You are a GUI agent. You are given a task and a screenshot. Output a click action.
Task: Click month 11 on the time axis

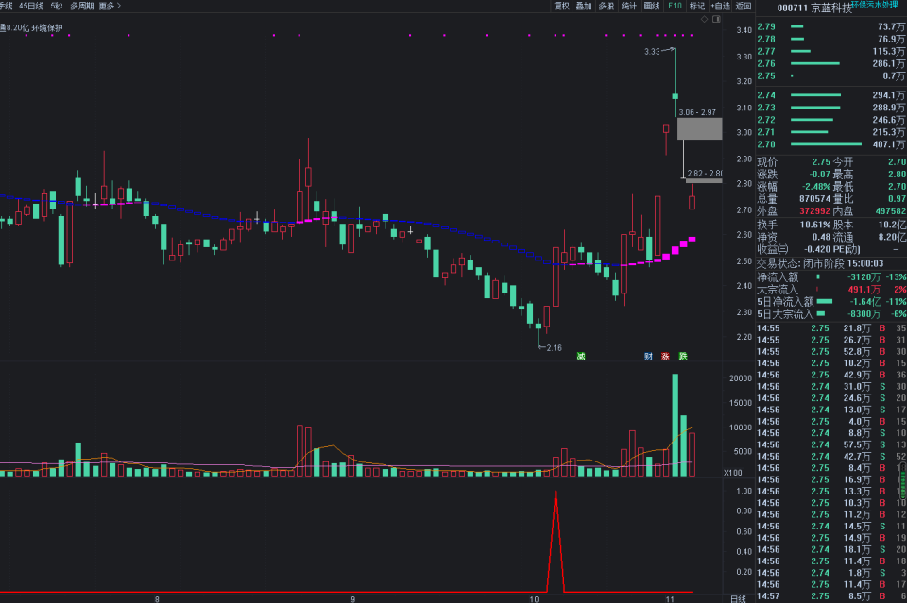(670, 599)
